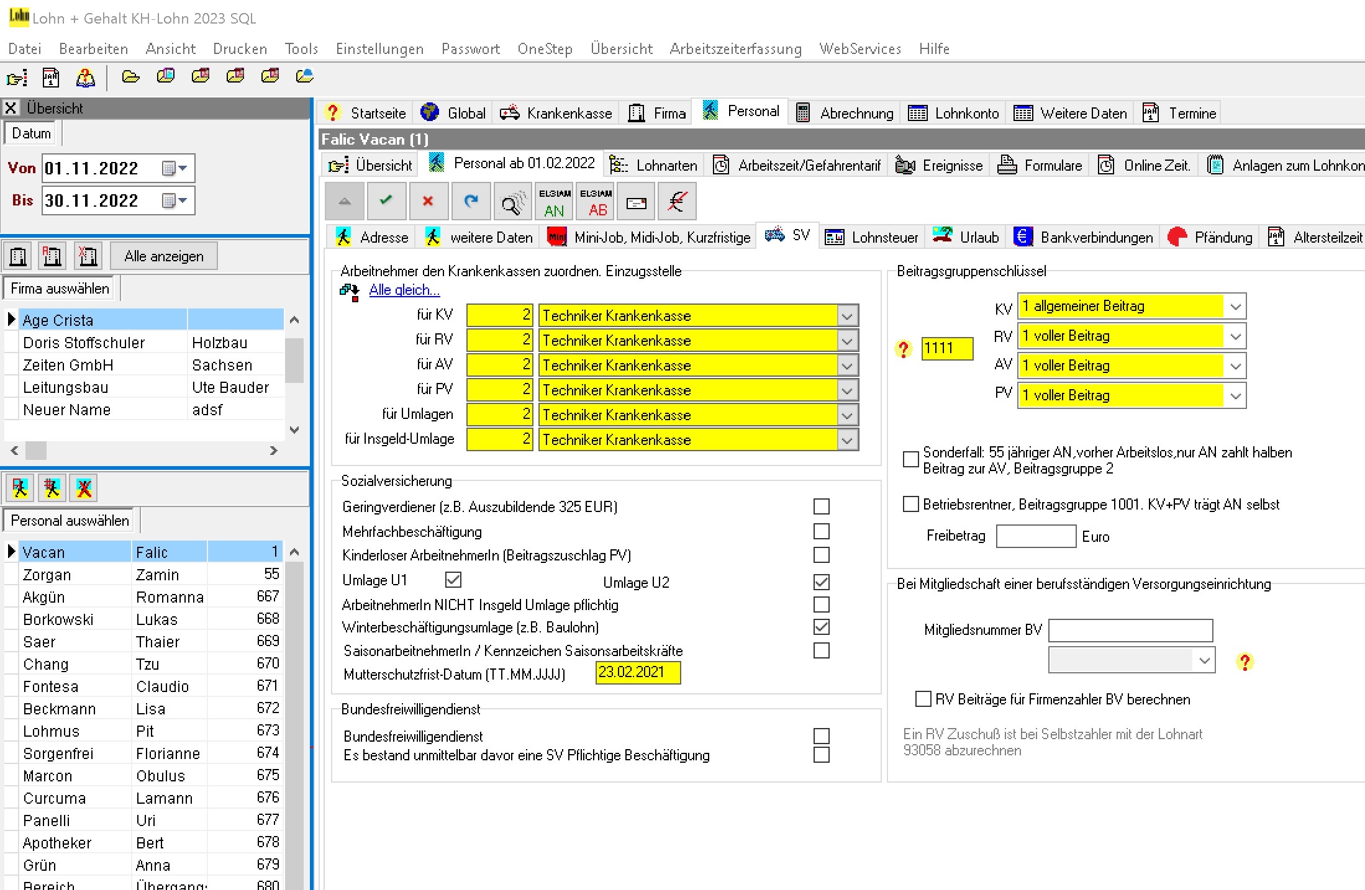This screenshot has height=890, width=1365.
Task: Expand the KV allgemeiner Beitrag dropdown
Action: coord(1235,307)
